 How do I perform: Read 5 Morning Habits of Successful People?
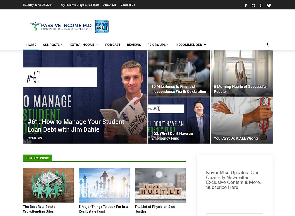point(240,89)
